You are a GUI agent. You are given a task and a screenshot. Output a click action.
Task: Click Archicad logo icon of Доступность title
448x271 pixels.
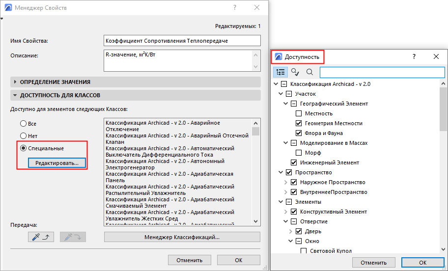click(x=279, y=57)
